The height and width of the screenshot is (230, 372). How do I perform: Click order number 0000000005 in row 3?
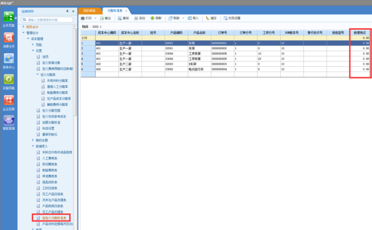coord(223,54)
